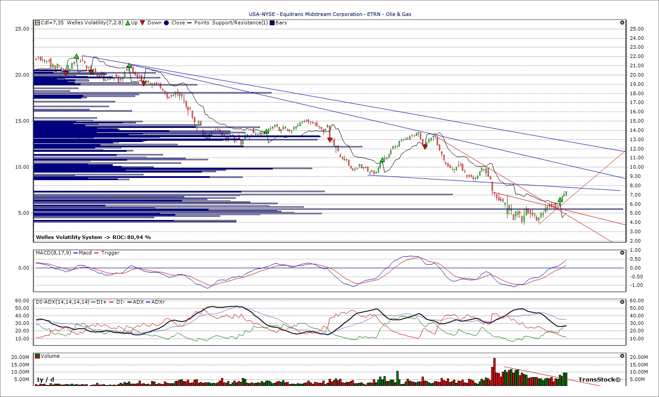Click the blue Bars square legend icon
659x397 pixels.
[x=272, y=23]
